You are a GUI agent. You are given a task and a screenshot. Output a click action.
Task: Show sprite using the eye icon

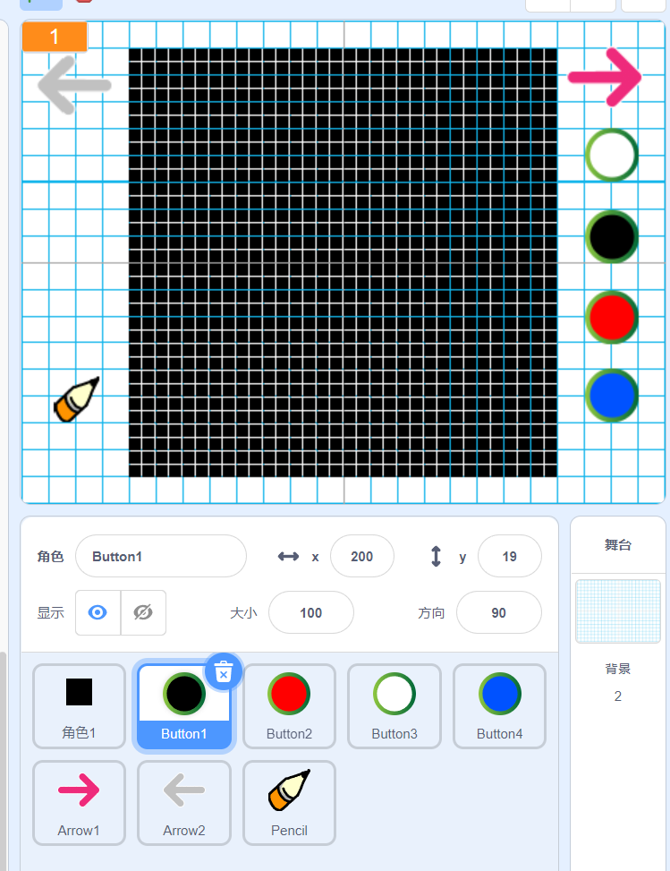coord(98,612)
